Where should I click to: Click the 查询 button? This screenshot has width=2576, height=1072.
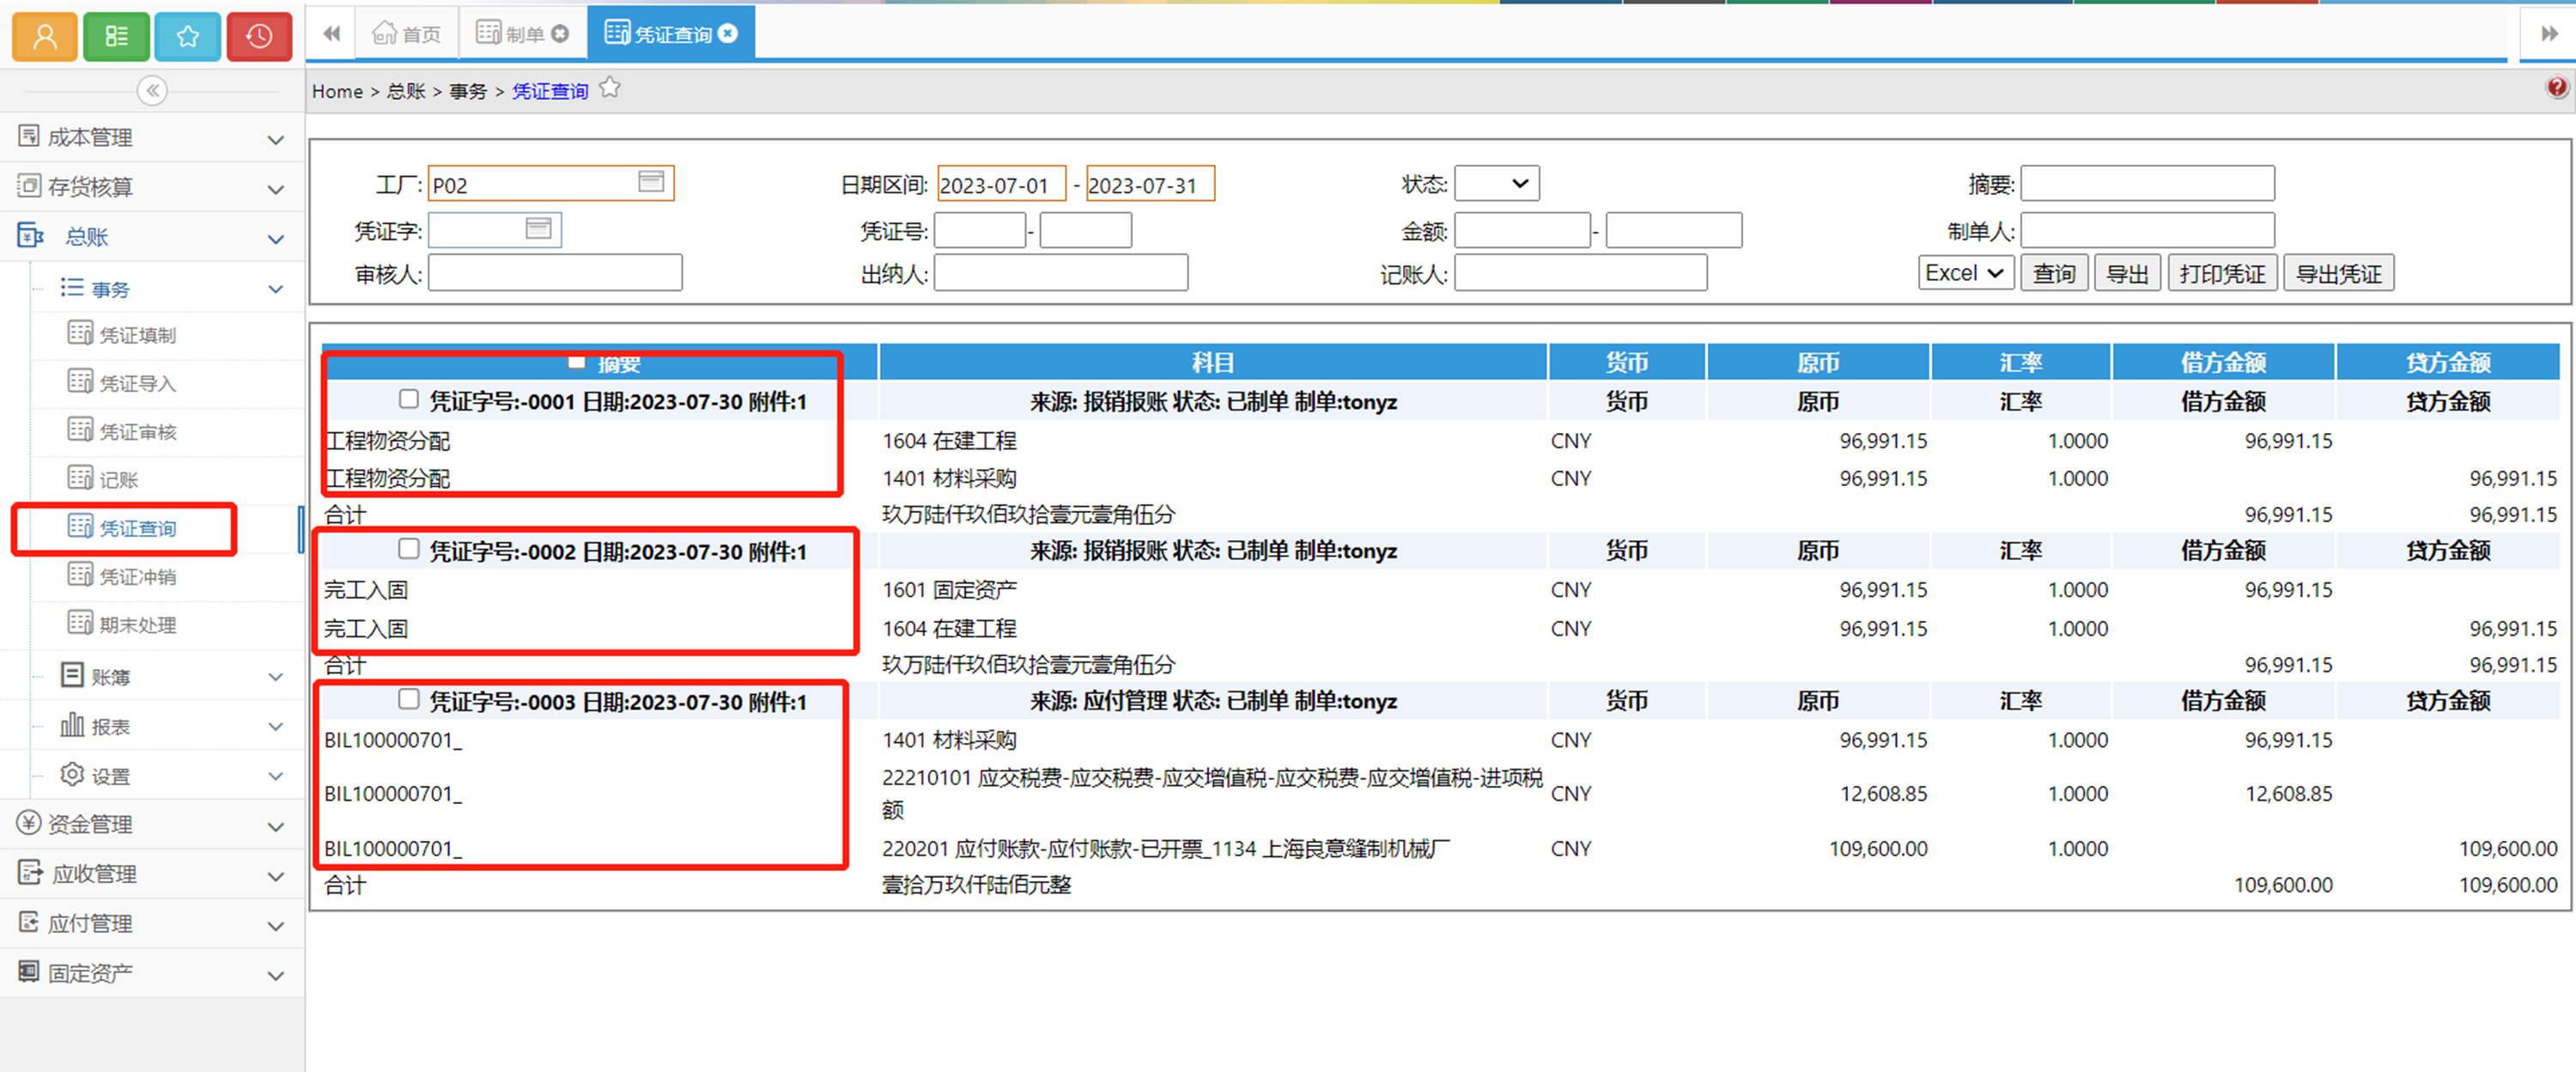(2054, 273)
